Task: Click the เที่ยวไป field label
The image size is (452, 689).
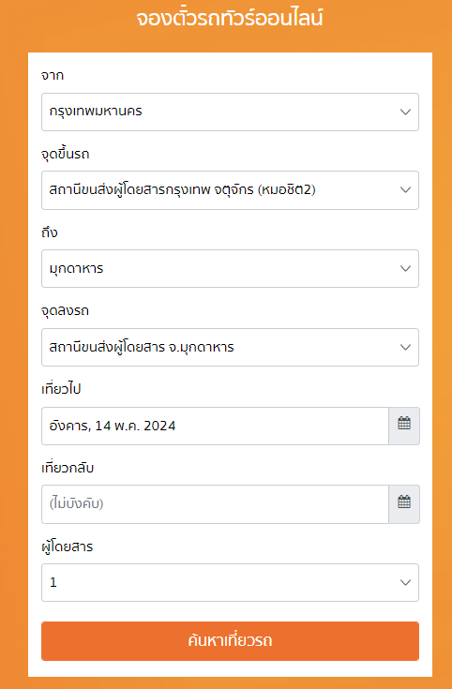Action: (61, 389)
